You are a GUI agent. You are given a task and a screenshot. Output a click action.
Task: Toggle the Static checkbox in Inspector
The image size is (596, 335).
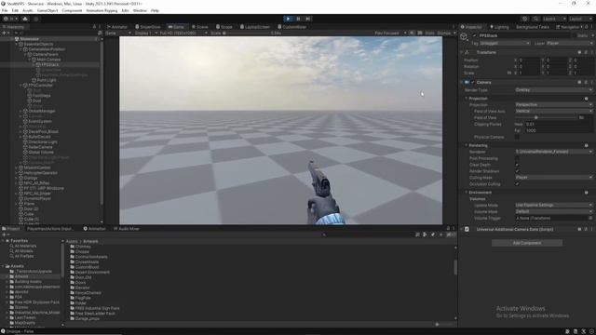click(574, 35)
